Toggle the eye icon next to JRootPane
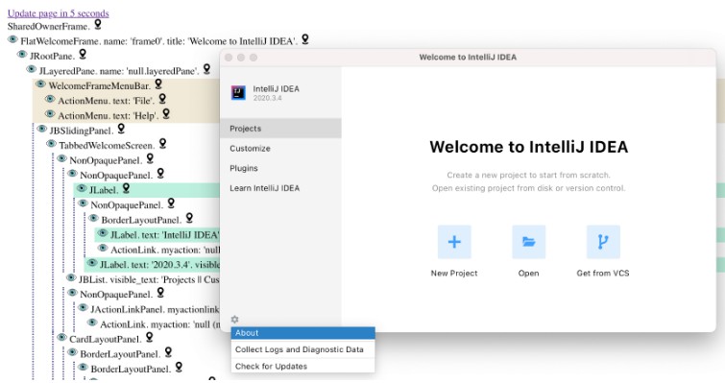This screenshot has width=725, height=383. pyautogui.click(x=22, y=55)
